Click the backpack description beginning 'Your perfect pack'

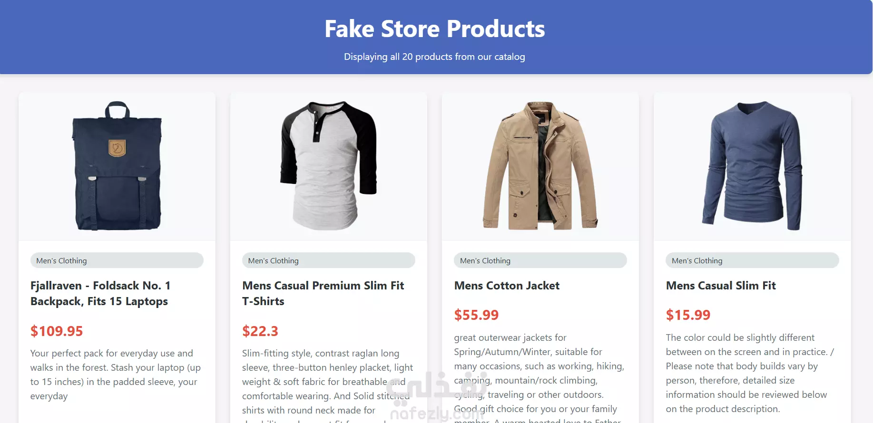[x=116, y=375]
